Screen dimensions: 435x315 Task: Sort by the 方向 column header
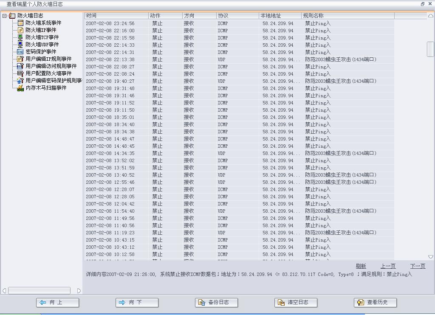(200, 16)
